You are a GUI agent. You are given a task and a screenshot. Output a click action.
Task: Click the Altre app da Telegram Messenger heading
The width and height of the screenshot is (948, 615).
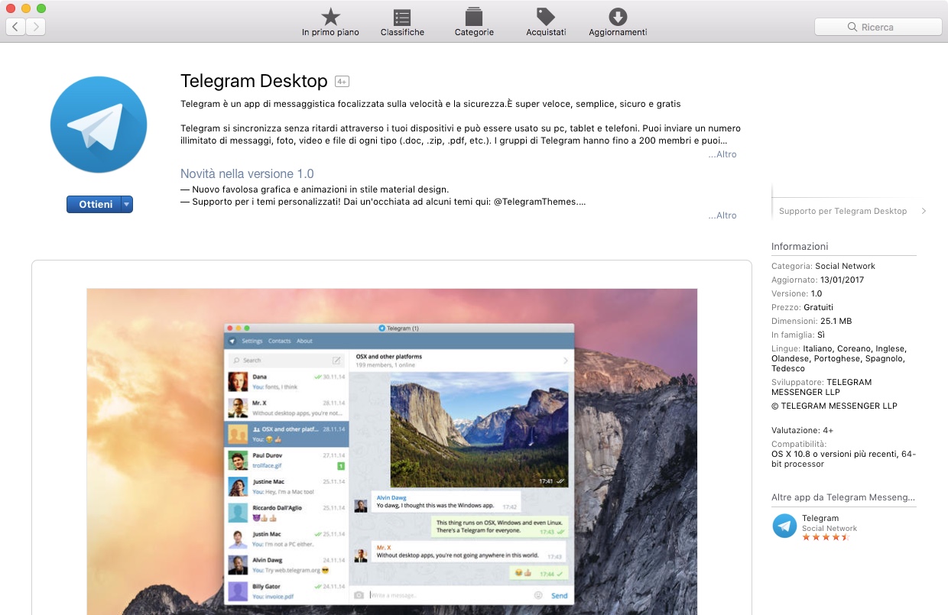(x=843, y=497)
